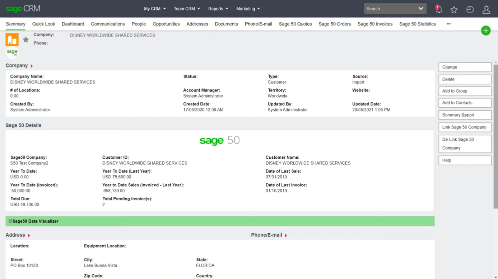Click the gear icon on Sage50 Data Visualizer
Viewport: 498px width, 279px height.
click(11, 221)
